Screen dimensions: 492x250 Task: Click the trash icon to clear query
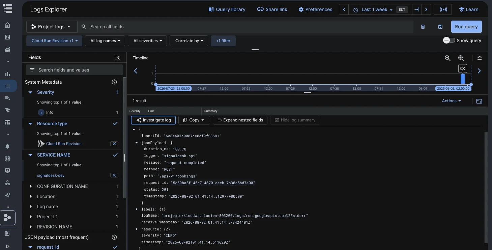[x=423, y=27]
